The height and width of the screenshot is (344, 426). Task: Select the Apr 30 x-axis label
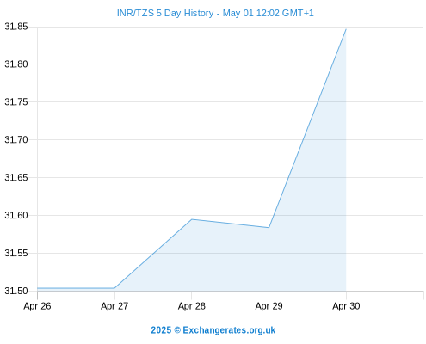346,306
